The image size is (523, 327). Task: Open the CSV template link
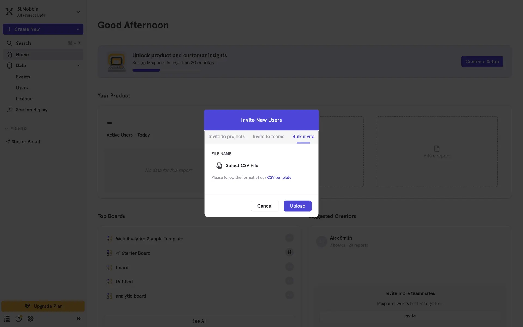279,178
